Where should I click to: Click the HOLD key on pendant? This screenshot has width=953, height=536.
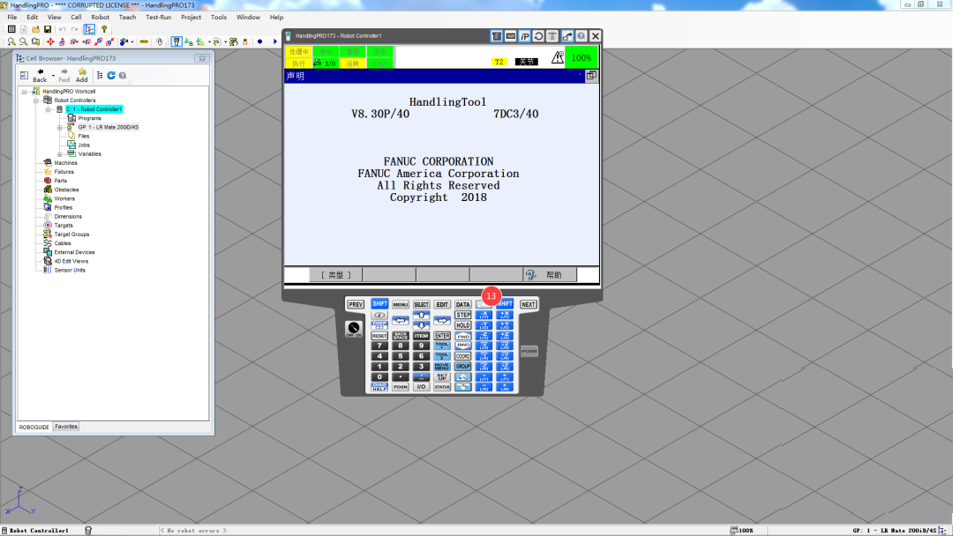click(463, 325)
